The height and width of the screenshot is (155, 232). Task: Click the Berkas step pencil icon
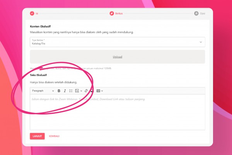pos(112,13)
